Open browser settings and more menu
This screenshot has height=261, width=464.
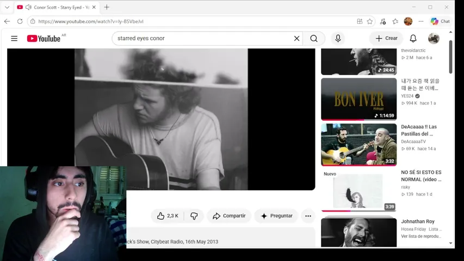[421, 21]
